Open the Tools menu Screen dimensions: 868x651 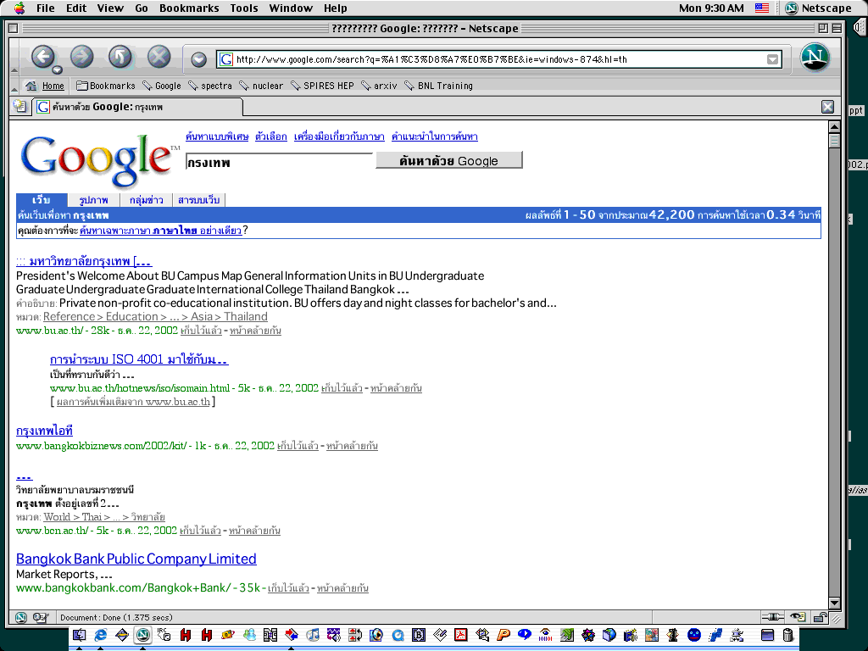point(244,8)
